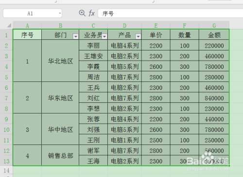Click the merged cell 销售总部
243x177 pixels.
[60, 156]
